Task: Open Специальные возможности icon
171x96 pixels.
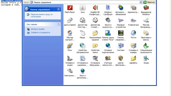Action: [x=146, y=46]
